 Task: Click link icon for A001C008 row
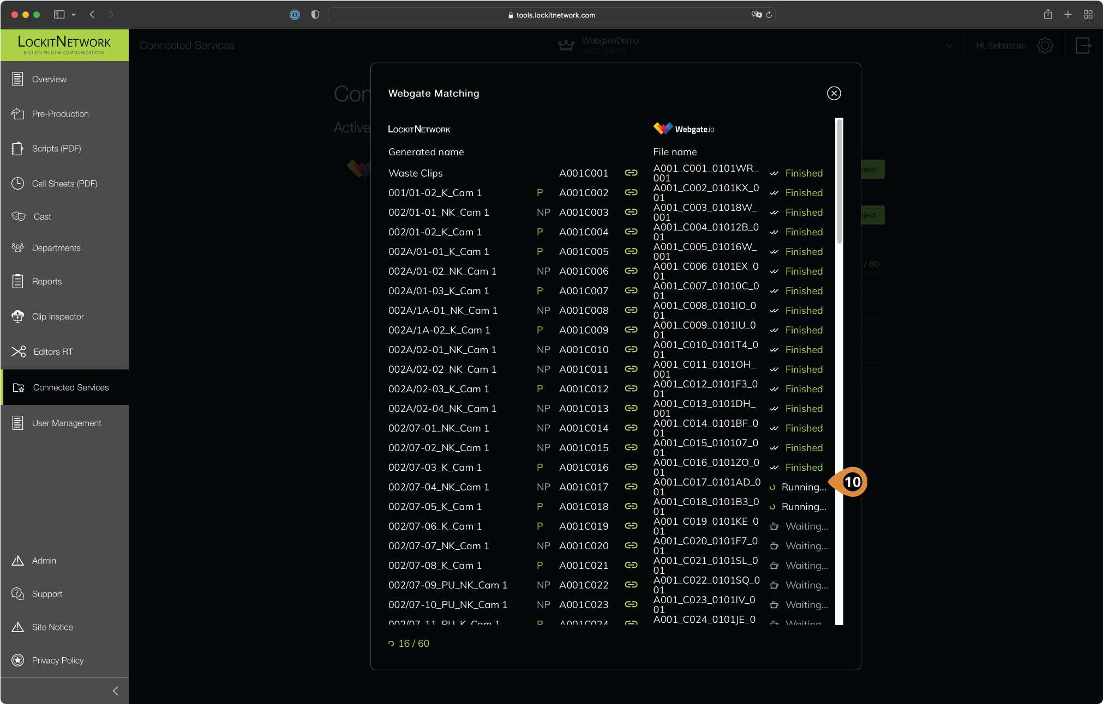631,310
